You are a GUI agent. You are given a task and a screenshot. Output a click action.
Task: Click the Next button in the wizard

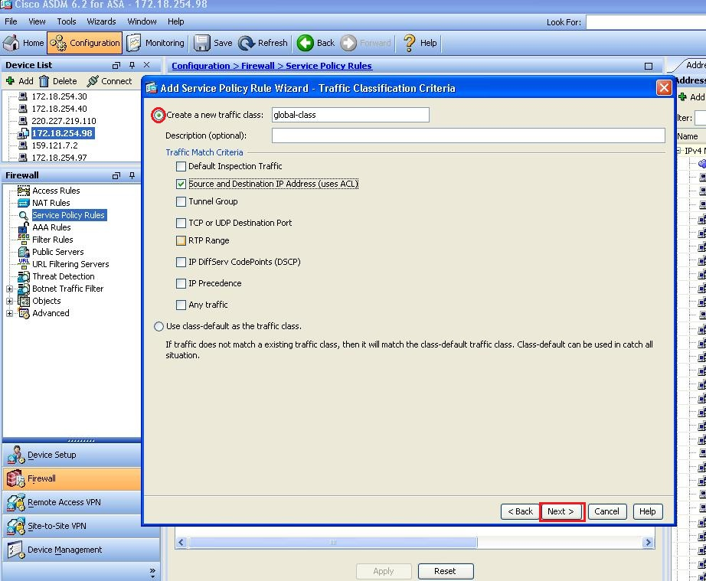tap(562, 511)
